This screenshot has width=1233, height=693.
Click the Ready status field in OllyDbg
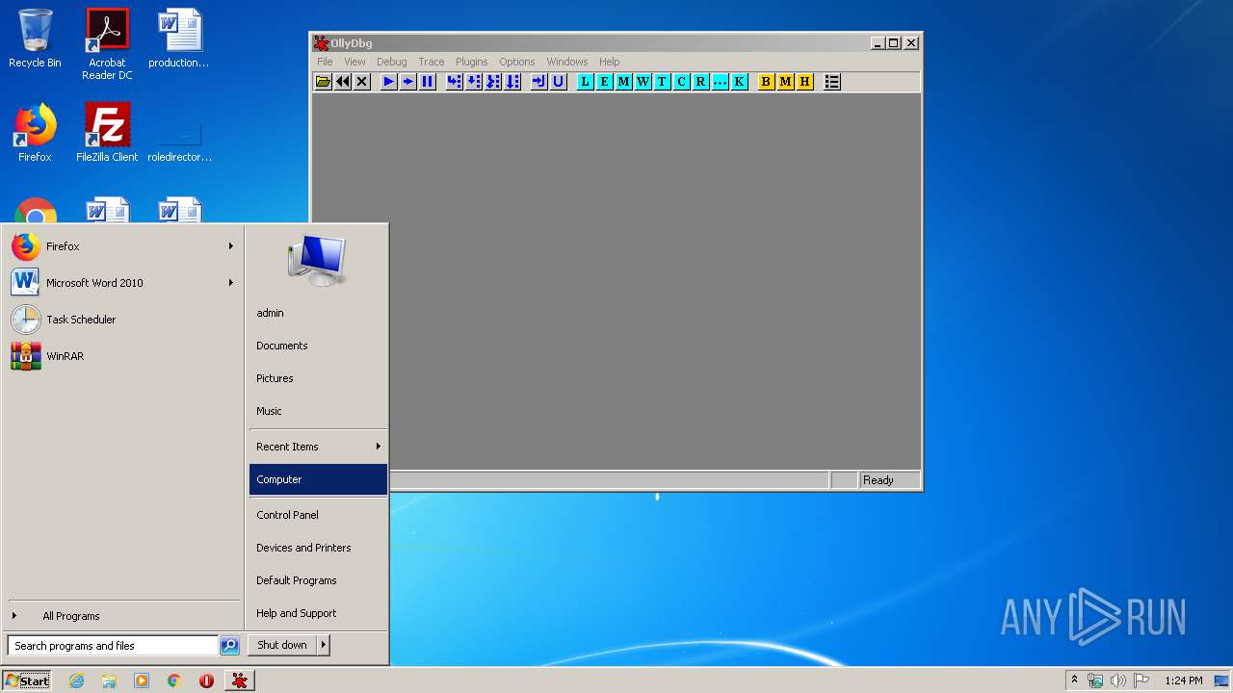click(890, 480)
